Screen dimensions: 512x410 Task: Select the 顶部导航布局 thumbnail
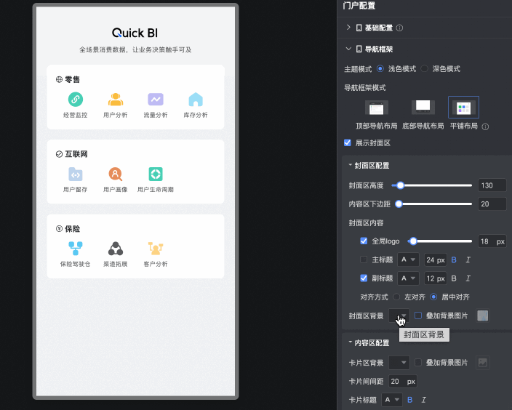click(x=377, y=108)
